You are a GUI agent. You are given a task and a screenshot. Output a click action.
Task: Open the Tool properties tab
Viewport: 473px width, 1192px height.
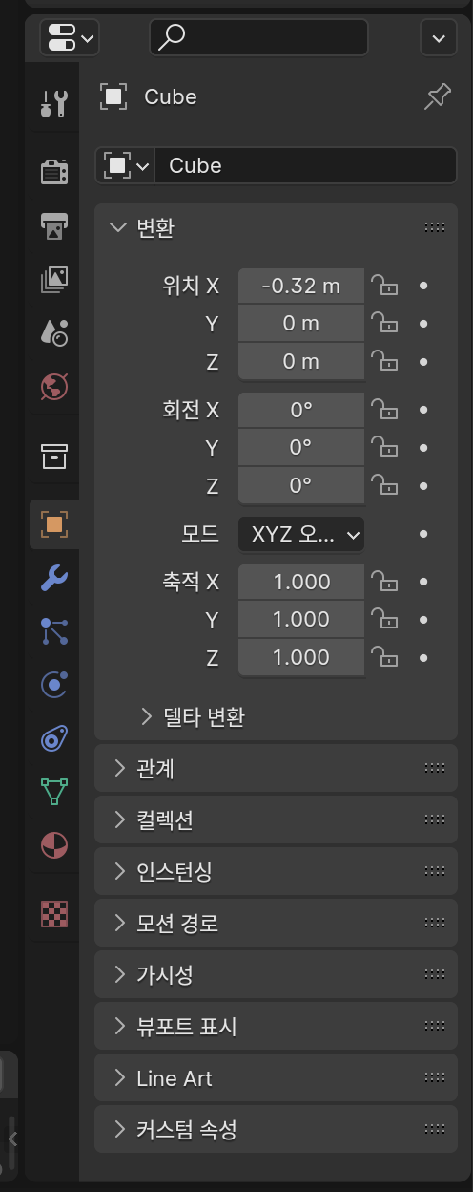54,103
